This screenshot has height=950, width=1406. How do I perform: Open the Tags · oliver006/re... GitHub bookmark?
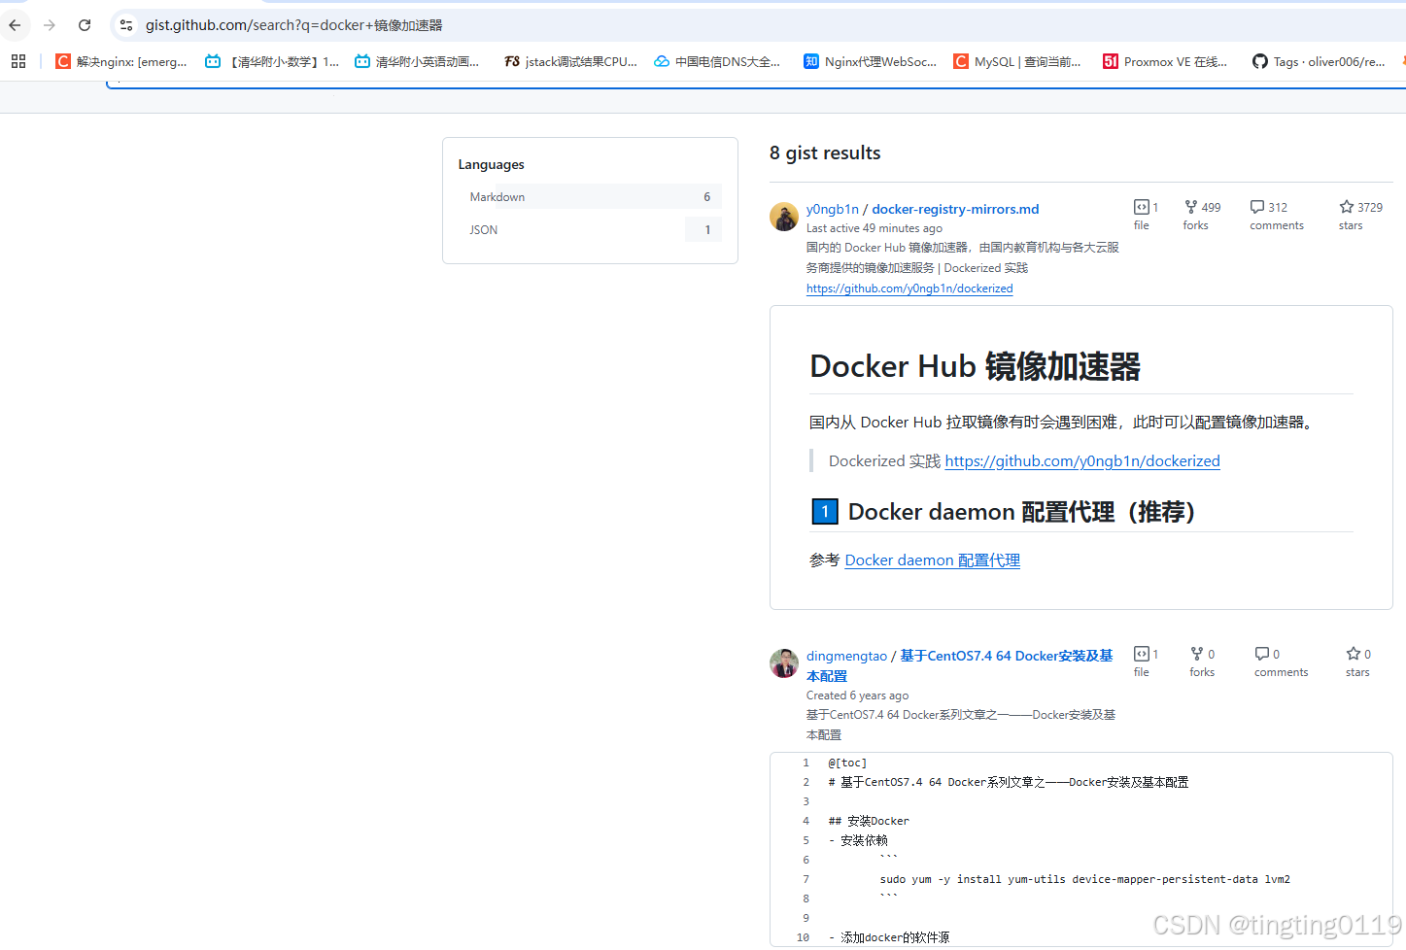click(x=1319, y=61)
